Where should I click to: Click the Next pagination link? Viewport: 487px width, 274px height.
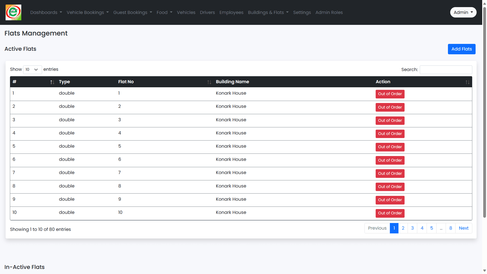[463, 228]
